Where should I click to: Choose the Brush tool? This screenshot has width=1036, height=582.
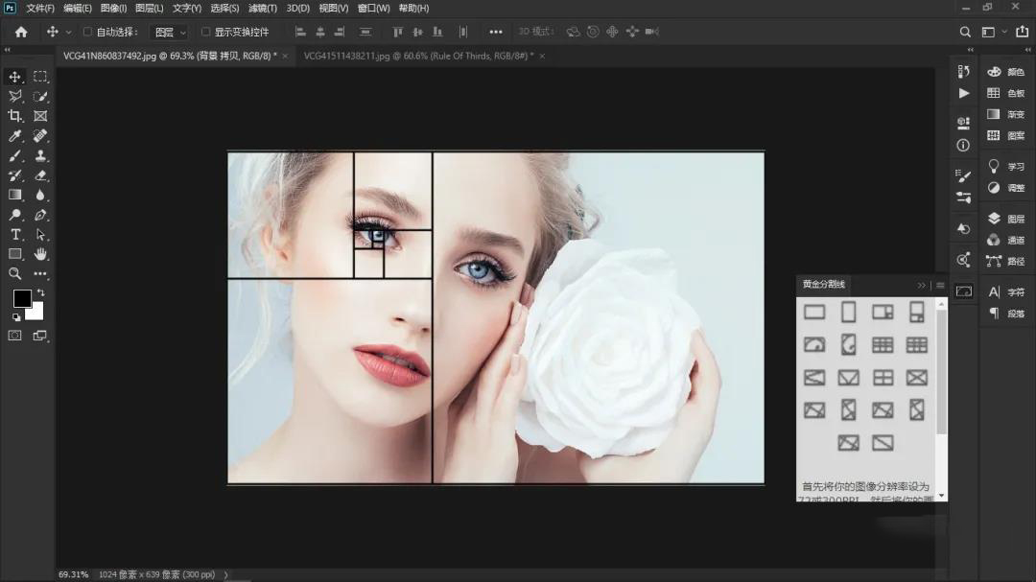[15, 156]
